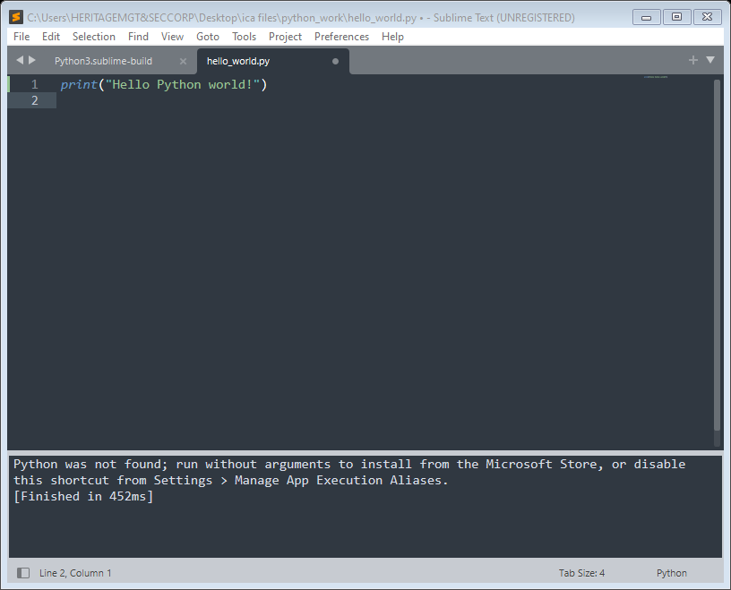Add a new tab with plus icon
731x590 pixels.
tap(692, 60)
